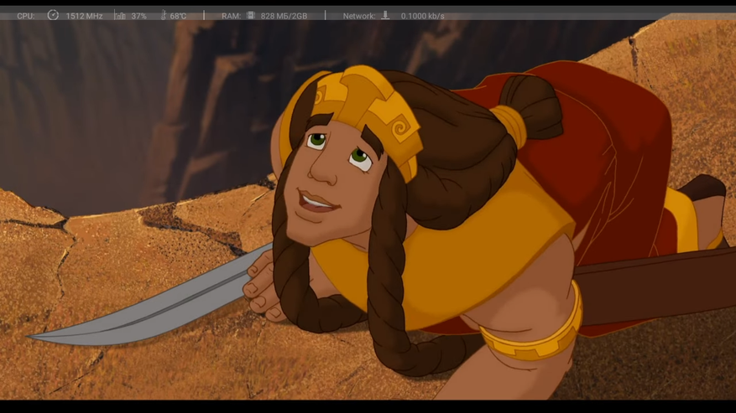The image size is (736, 413).
Task: Select the "37%" CPU load value
Action: pyautogui.click(x=139, y=16)
